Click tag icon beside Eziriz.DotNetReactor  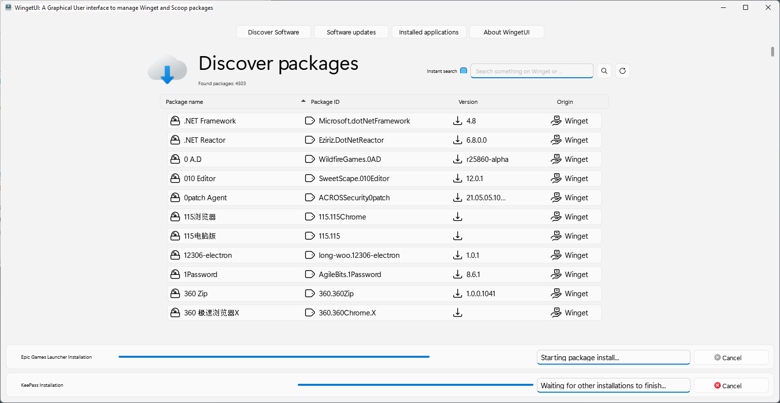click(x=310, y=140)
